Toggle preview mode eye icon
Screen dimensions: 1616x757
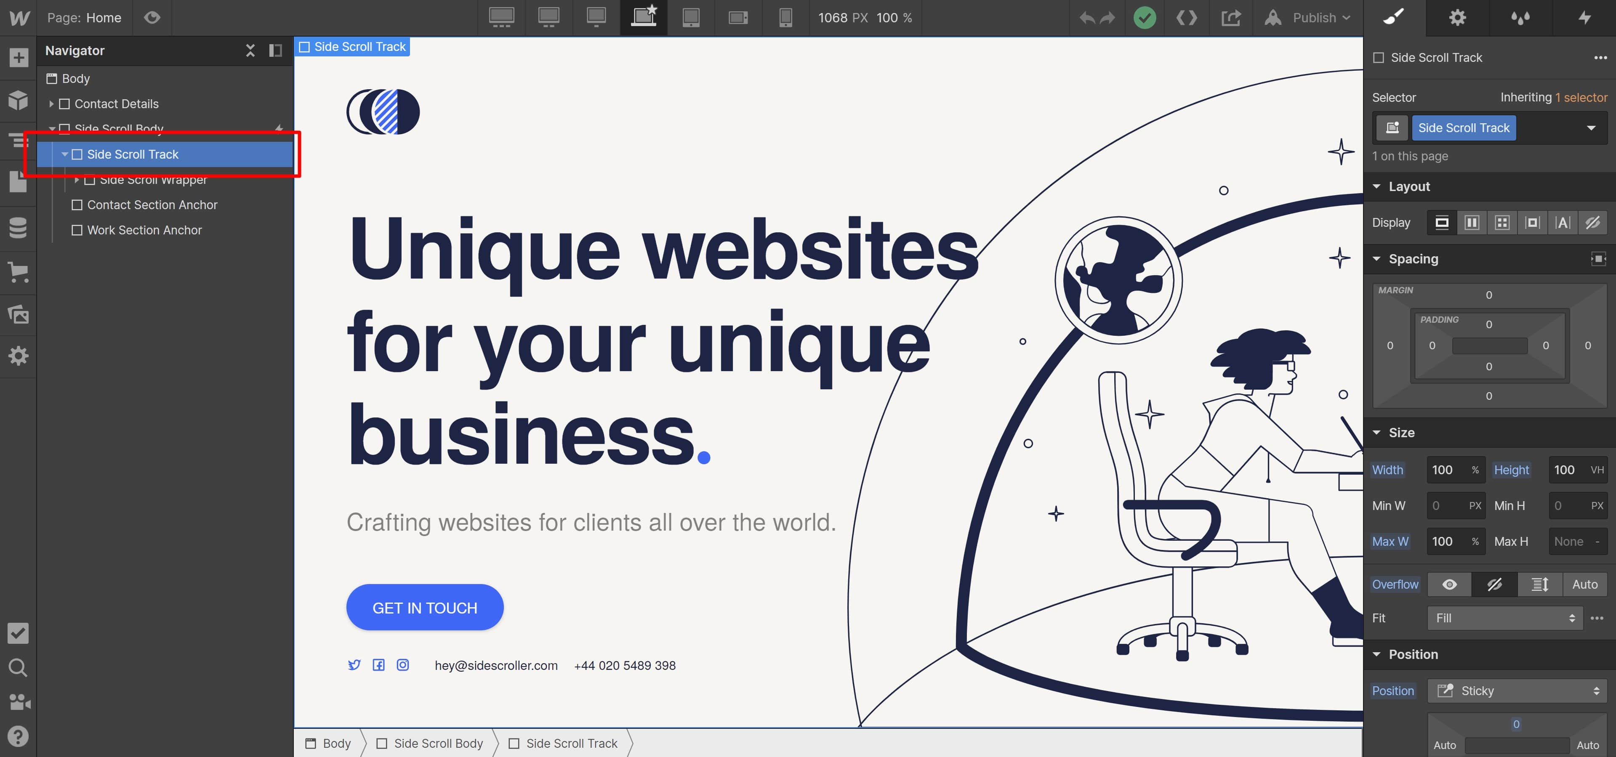[152, 18]
